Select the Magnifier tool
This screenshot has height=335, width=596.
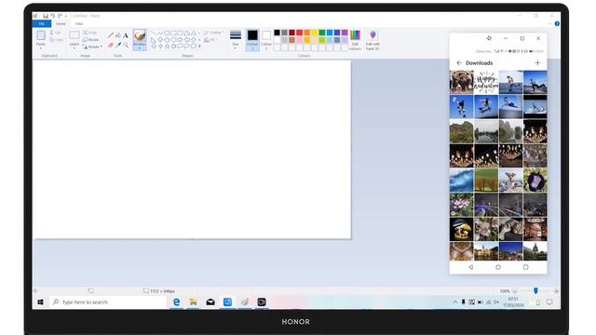click(x=126, y=45)
